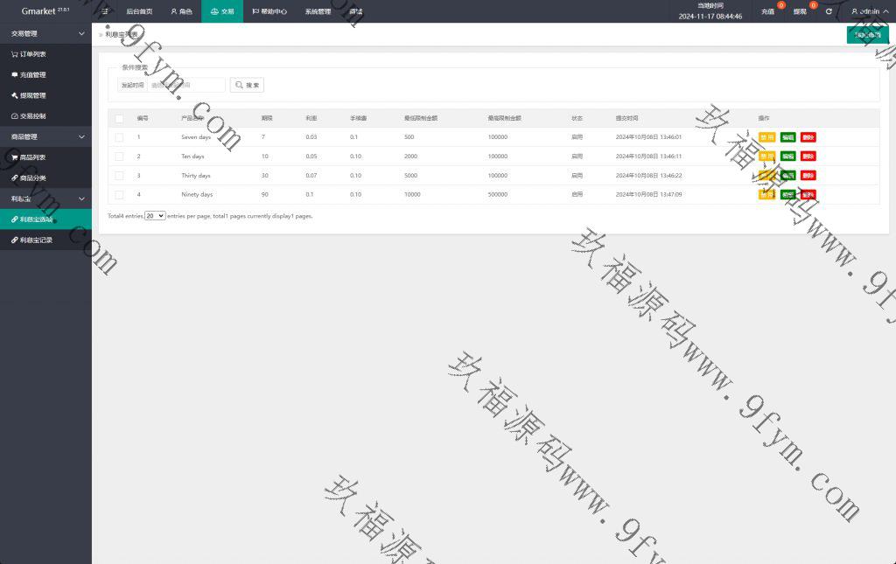Screen dimensions: 896x564
Task: Click the yellow 禁用 button for Seven days
Action: pos(766,137)
